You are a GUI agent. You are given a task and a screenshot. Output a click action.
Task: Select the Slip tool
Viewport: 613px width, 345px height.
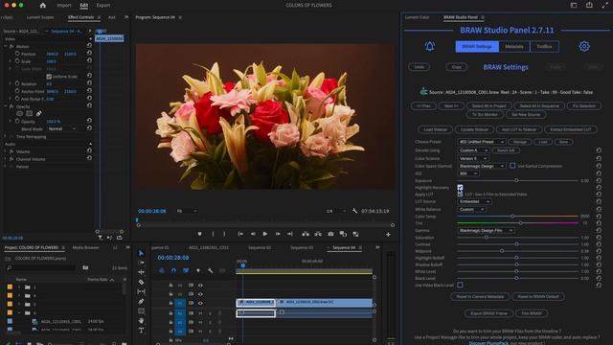click(141, 291)
